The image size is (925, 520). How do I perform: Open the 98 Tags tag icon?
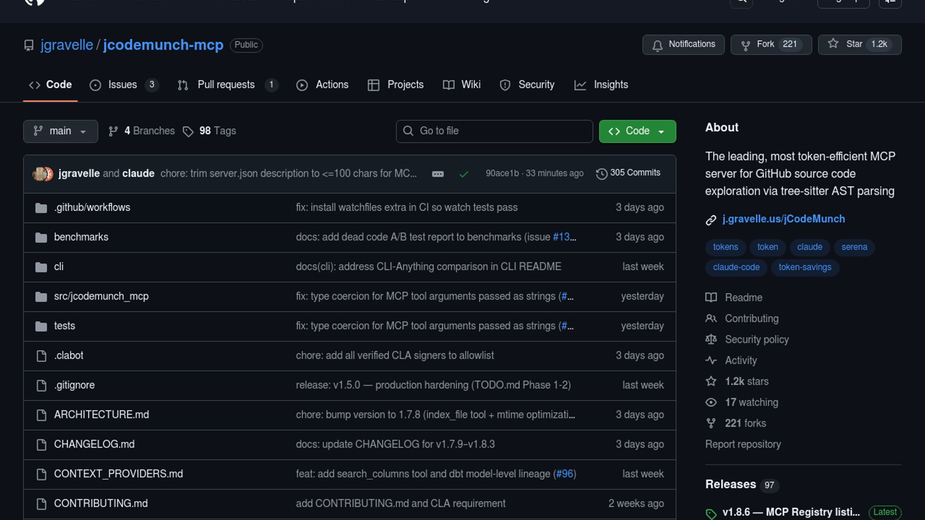188,131
